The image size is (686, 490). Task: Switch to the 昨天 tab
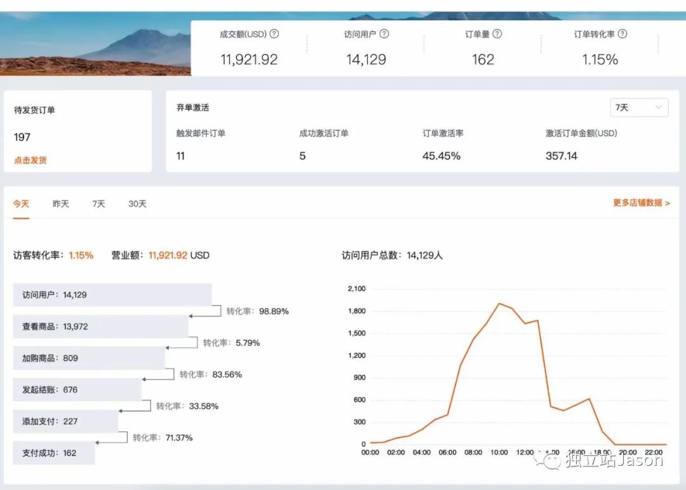point(60,203)
